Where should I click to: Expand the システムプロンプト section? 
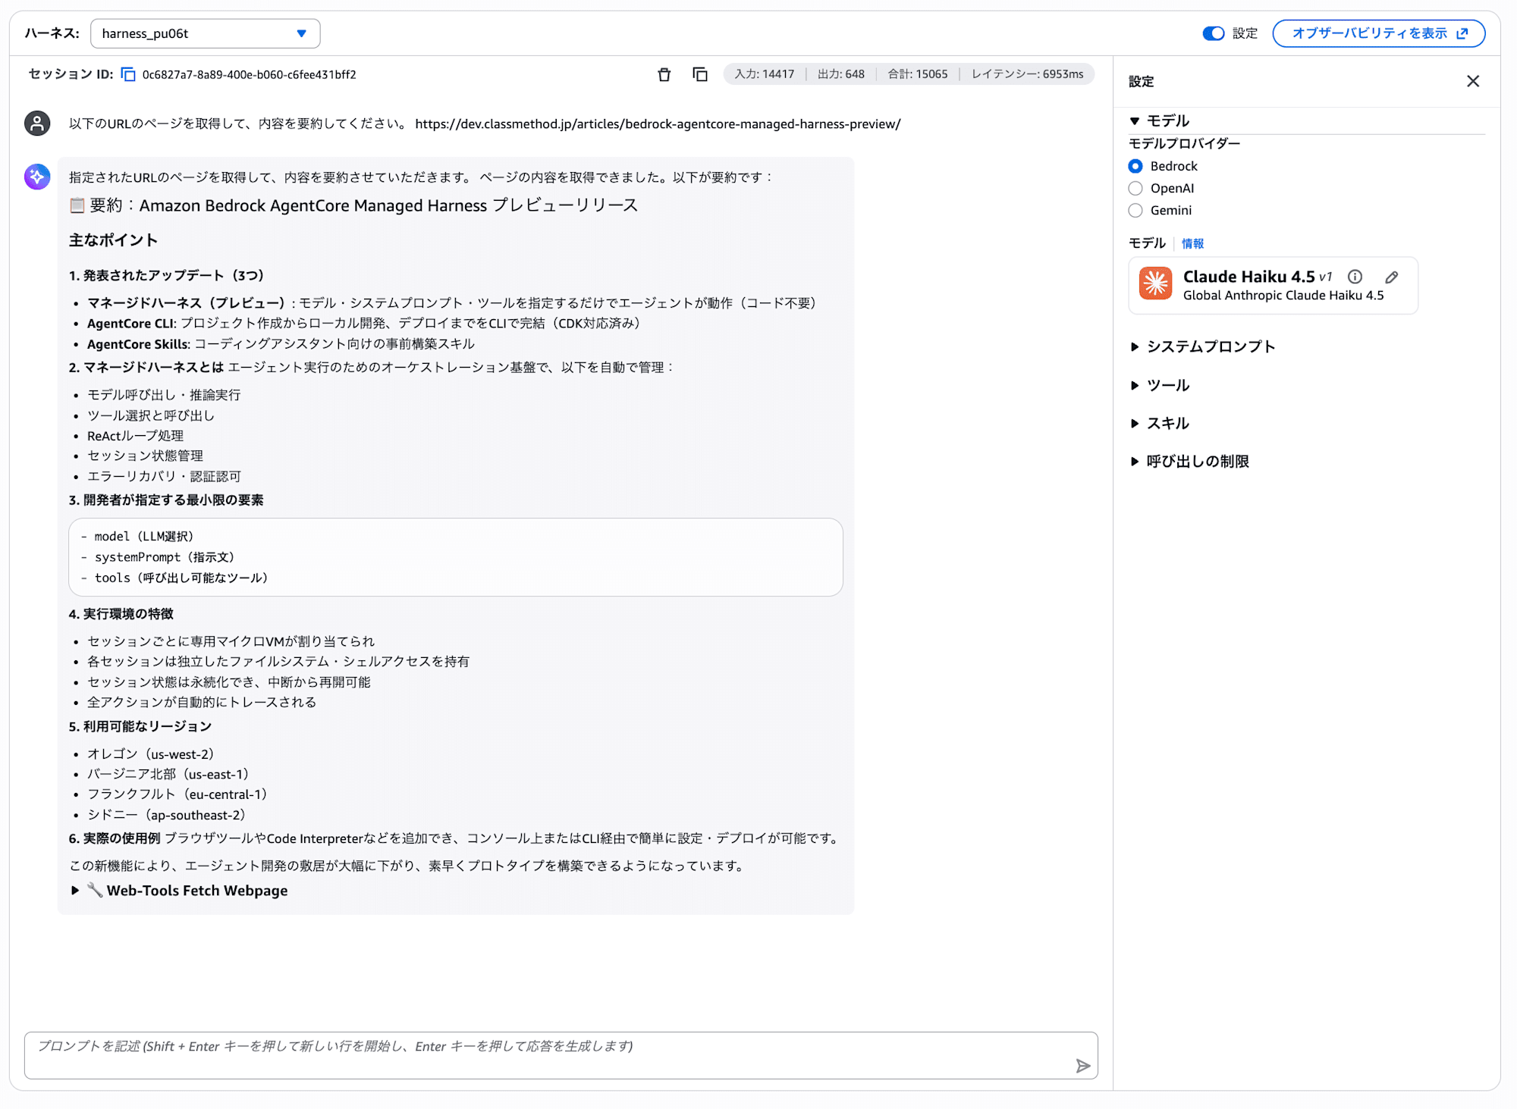(1202, 346)
